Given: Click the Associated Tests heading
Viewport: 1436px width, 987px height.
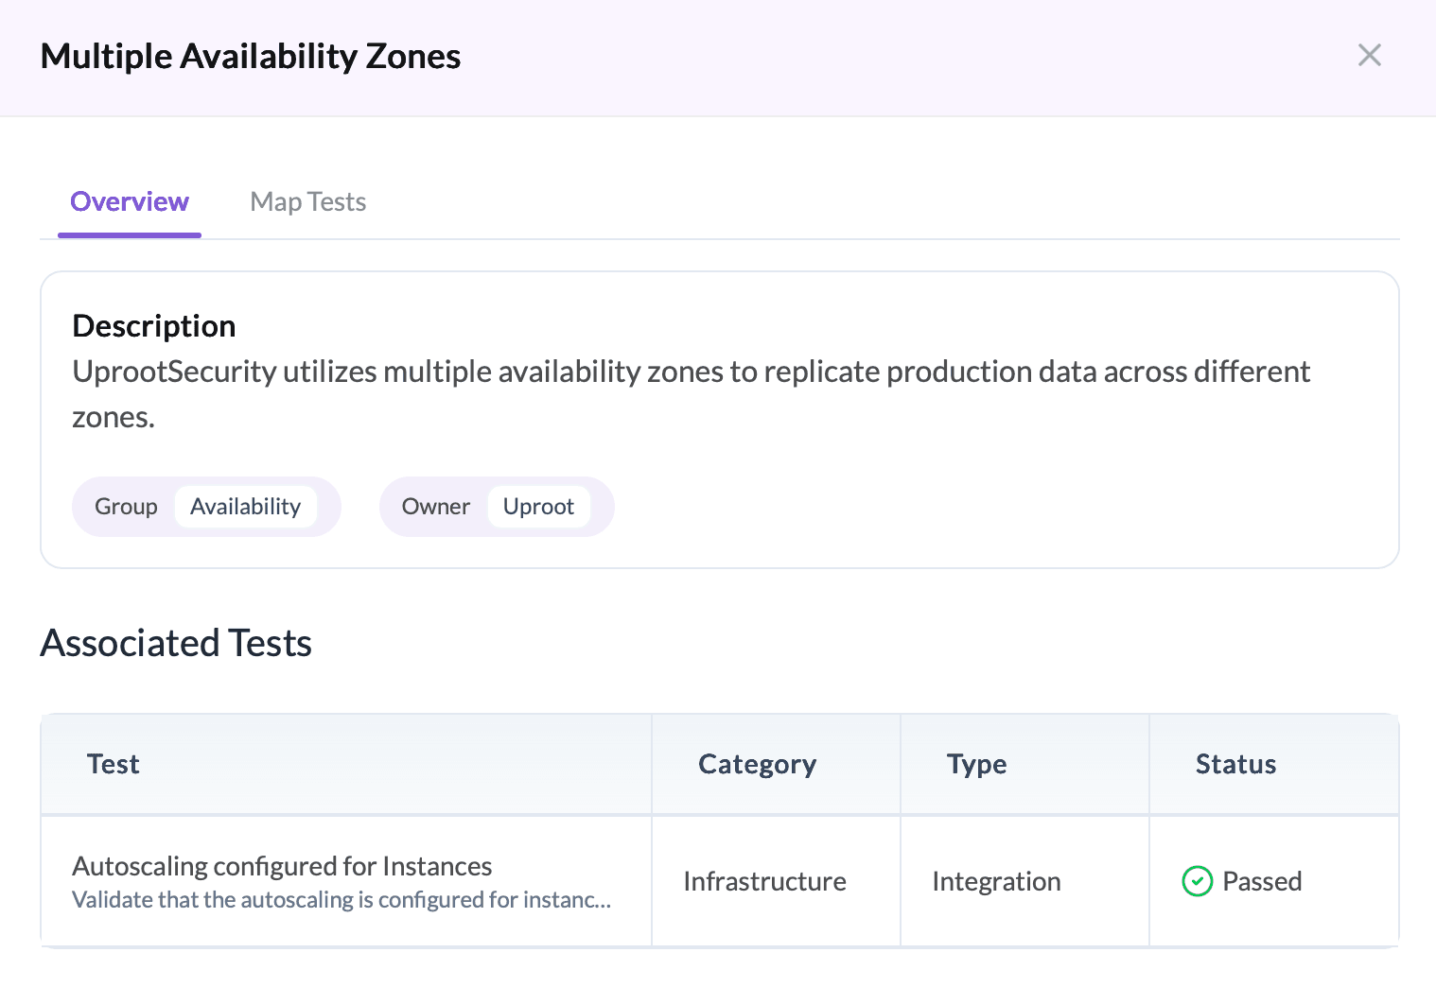Looking at the screenshot, I should [176, 643].
